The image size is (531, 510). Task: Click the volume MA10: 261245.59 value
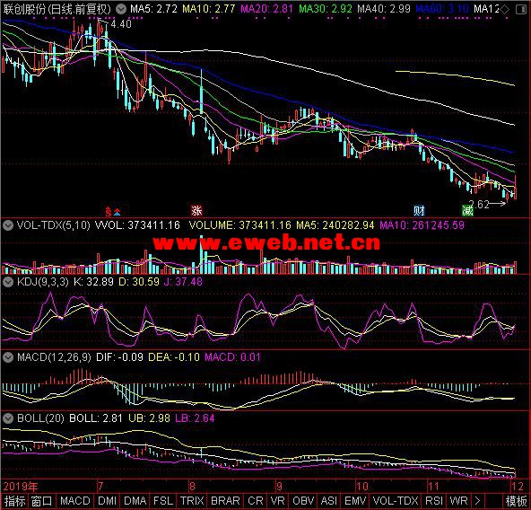[x=422, y=225]
